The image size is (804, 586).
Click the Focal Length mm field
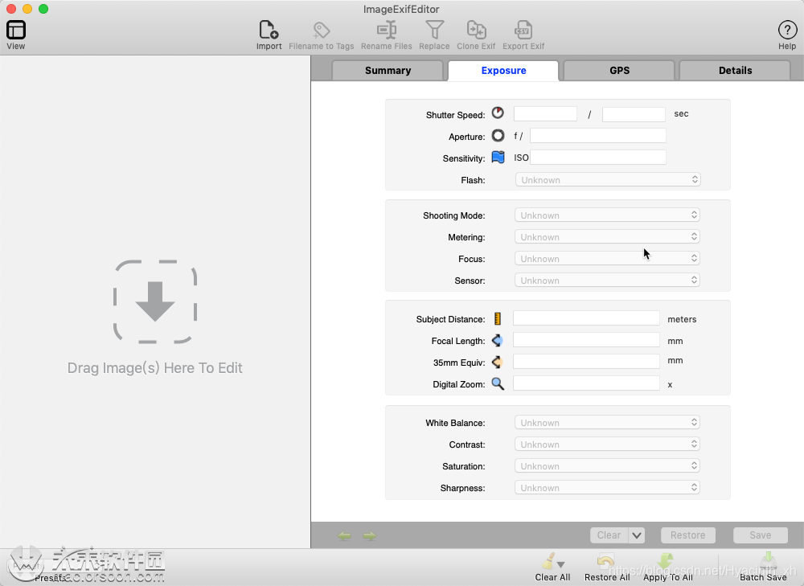(x=586, y=339)
